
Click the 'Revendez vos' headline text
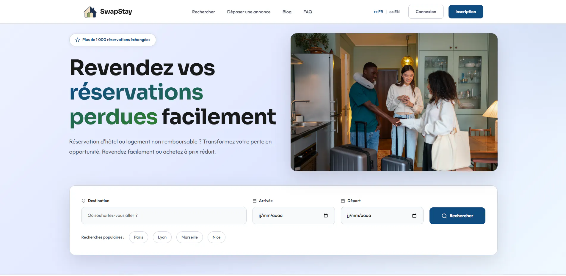pos(142,68)
